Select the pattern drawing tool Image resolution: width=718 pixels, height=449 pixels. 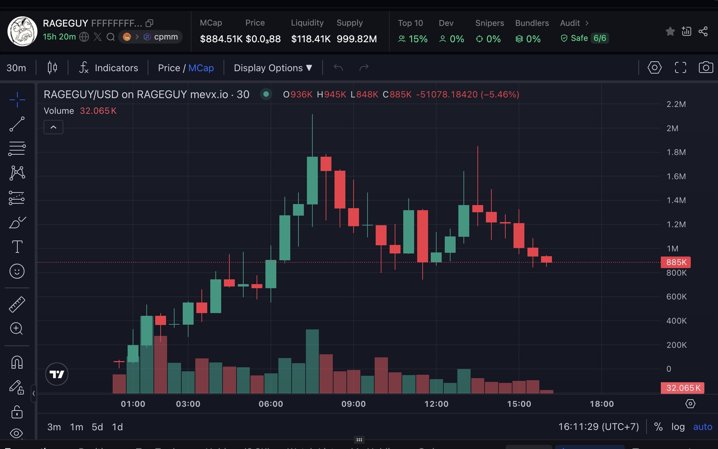point(17,173)
